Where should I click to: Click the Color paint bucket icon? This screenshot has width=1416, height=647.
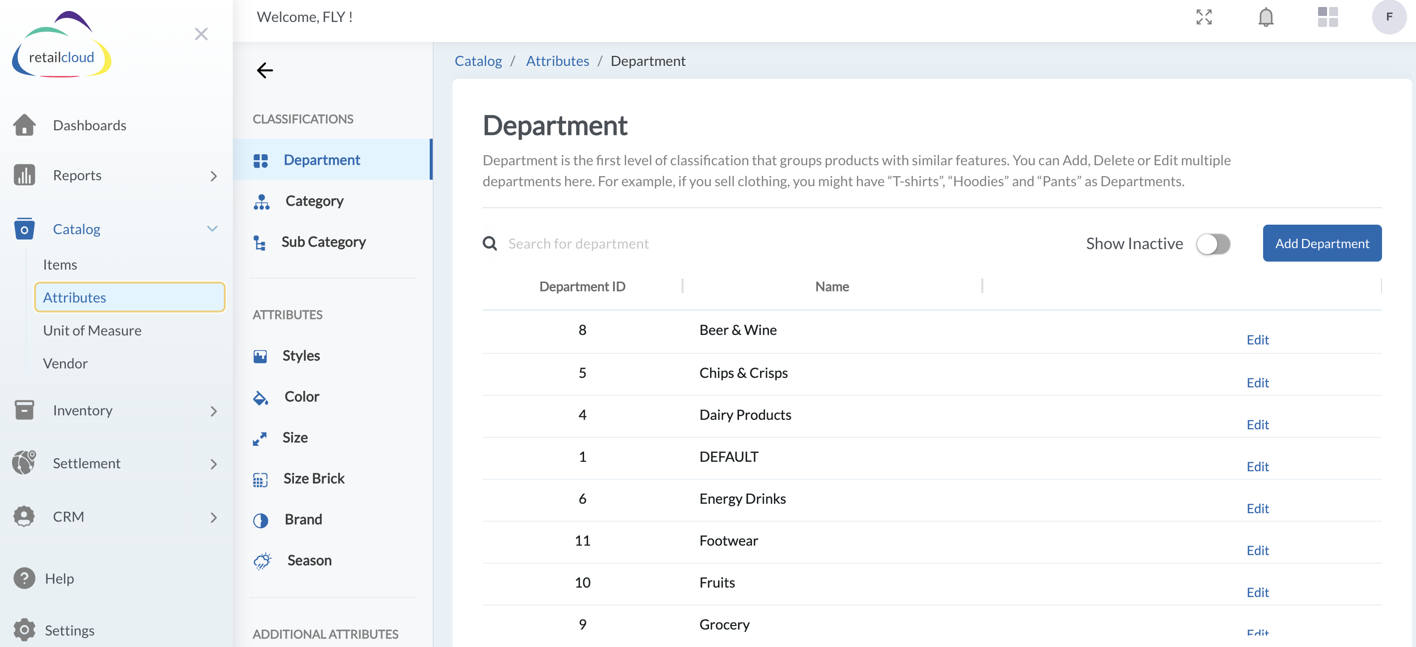click(260, 398)
